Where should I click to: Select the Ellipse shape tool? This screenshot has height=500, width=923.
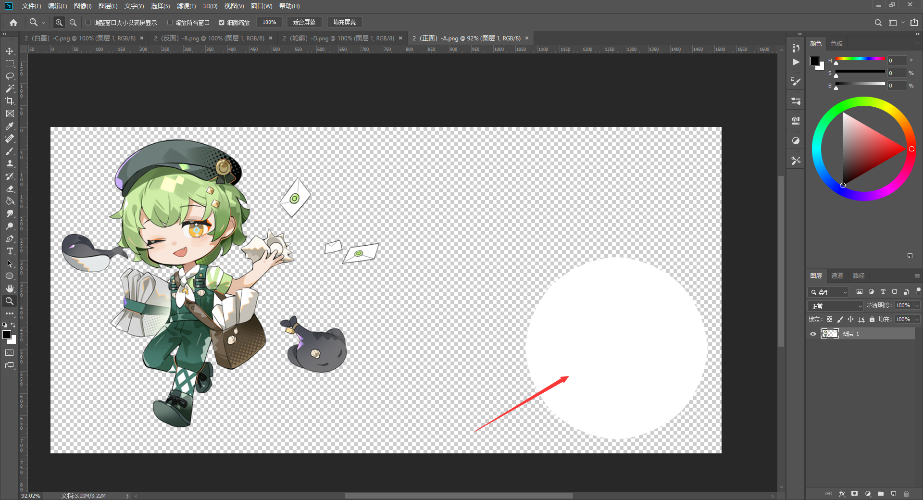click(10, 276)
